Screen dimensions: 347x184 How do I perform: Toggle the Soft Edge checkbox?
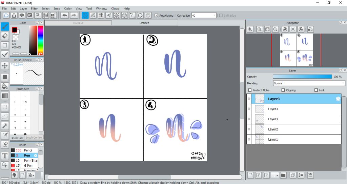[221, 16]
